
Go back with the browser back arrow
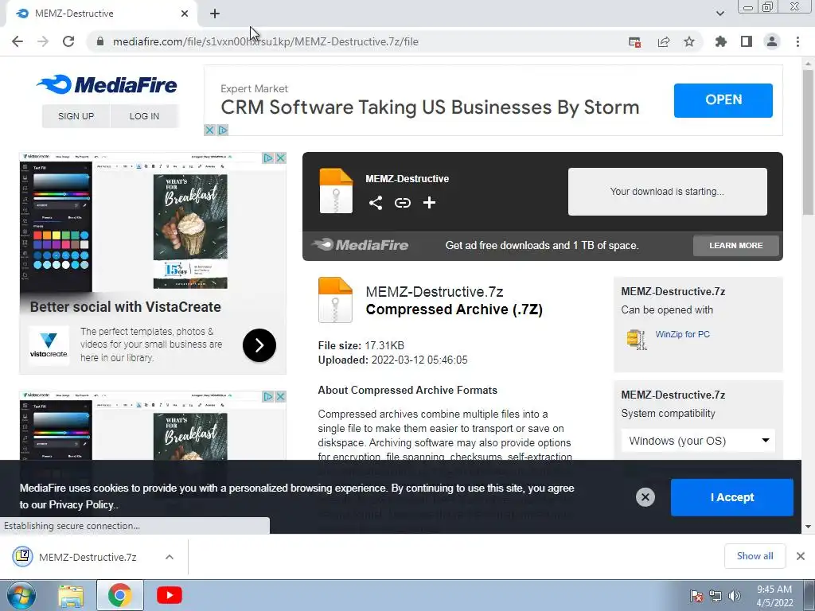pyautogui.click(x=18, y=41)
